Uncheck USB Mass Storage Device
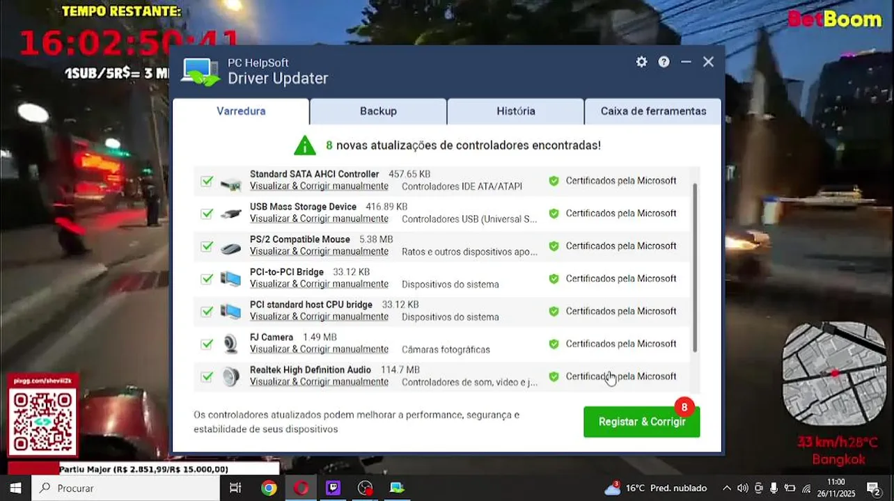This screenshot has width=894, height=501. pyautogui.click(x=207, y=214)
